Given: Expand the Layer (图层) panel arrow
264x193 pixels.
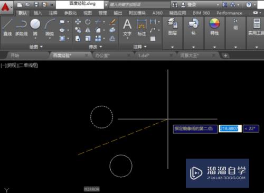Looking at the screenshot, I should point(173,47).
